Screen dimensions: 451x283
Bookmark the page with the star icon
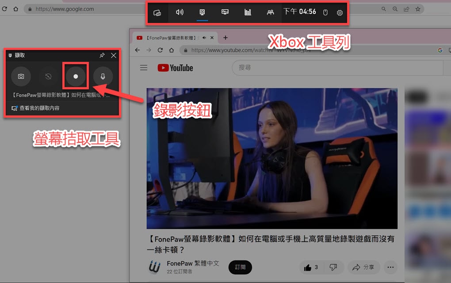pos(418,9)
